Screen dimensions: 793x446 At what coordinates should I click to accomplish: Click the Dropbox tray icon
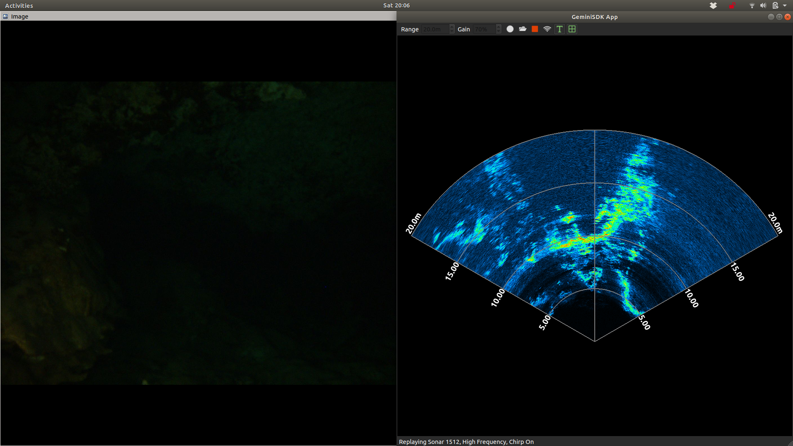click(x=713, y=5)
